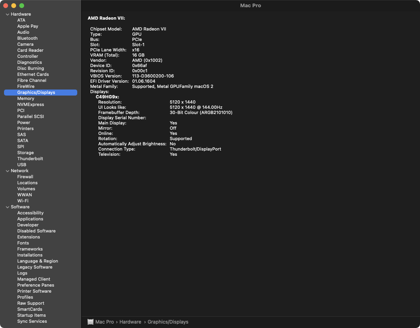The height and width of the screenshot is (328, 420).
Task: Select SPI in the sidebar
Action: tap(21, 147)
